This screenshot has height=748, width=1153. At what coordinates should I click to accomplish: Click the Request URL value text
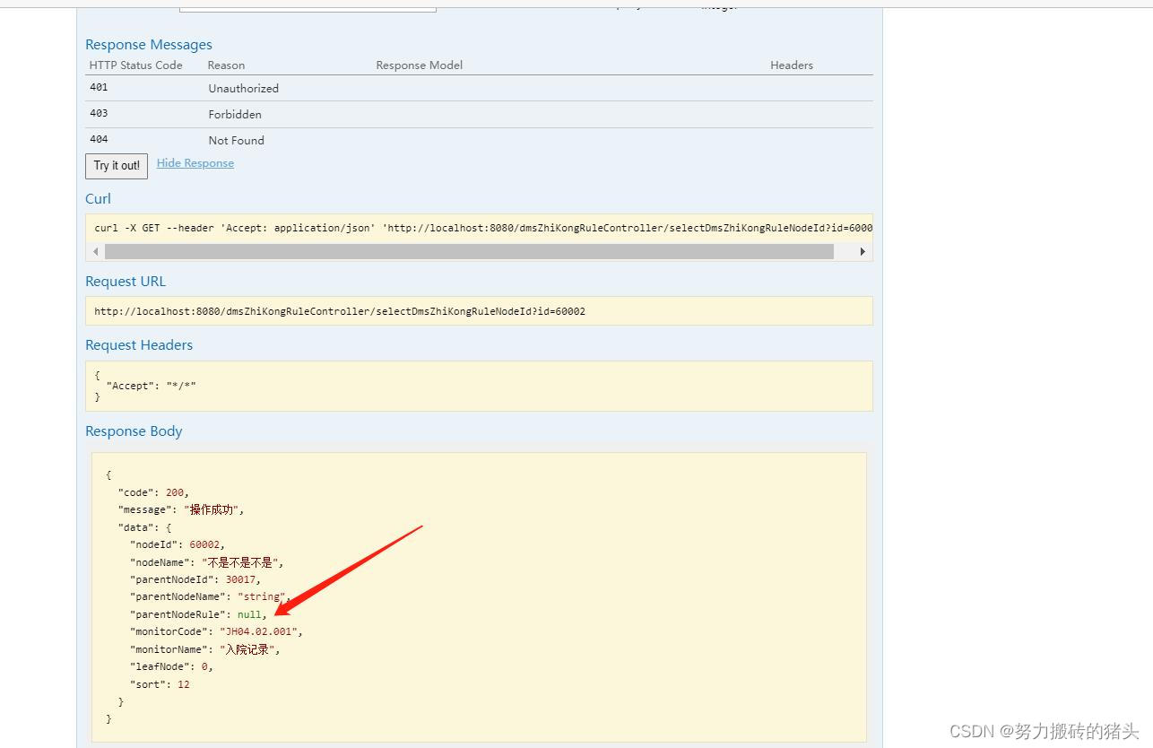(x=340, y=311)
